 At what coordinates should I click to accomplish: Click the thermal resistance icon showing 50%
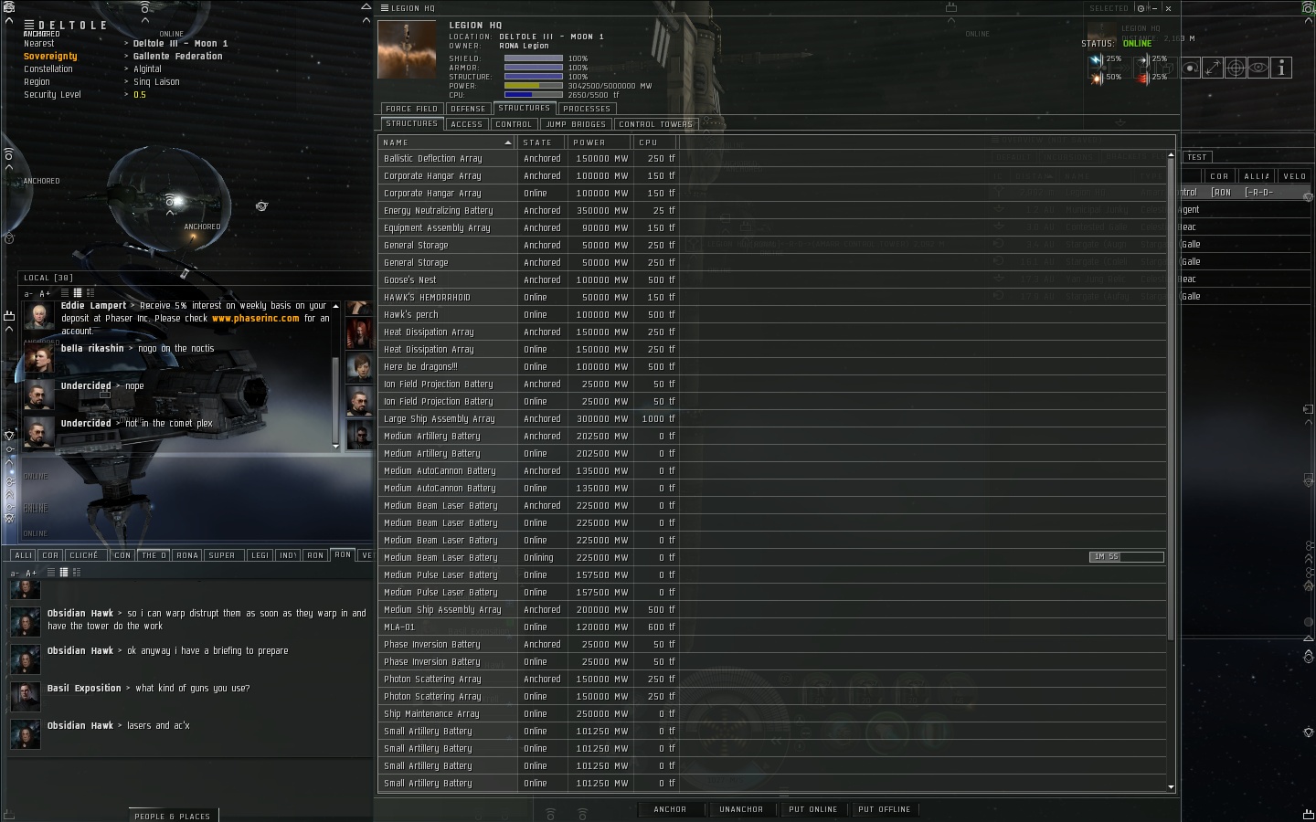coord(1096,78)
